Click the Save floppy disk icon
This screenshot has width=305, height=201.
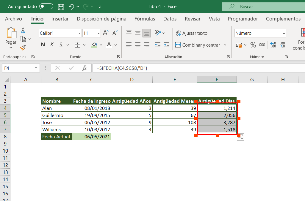tap(61, 7)
